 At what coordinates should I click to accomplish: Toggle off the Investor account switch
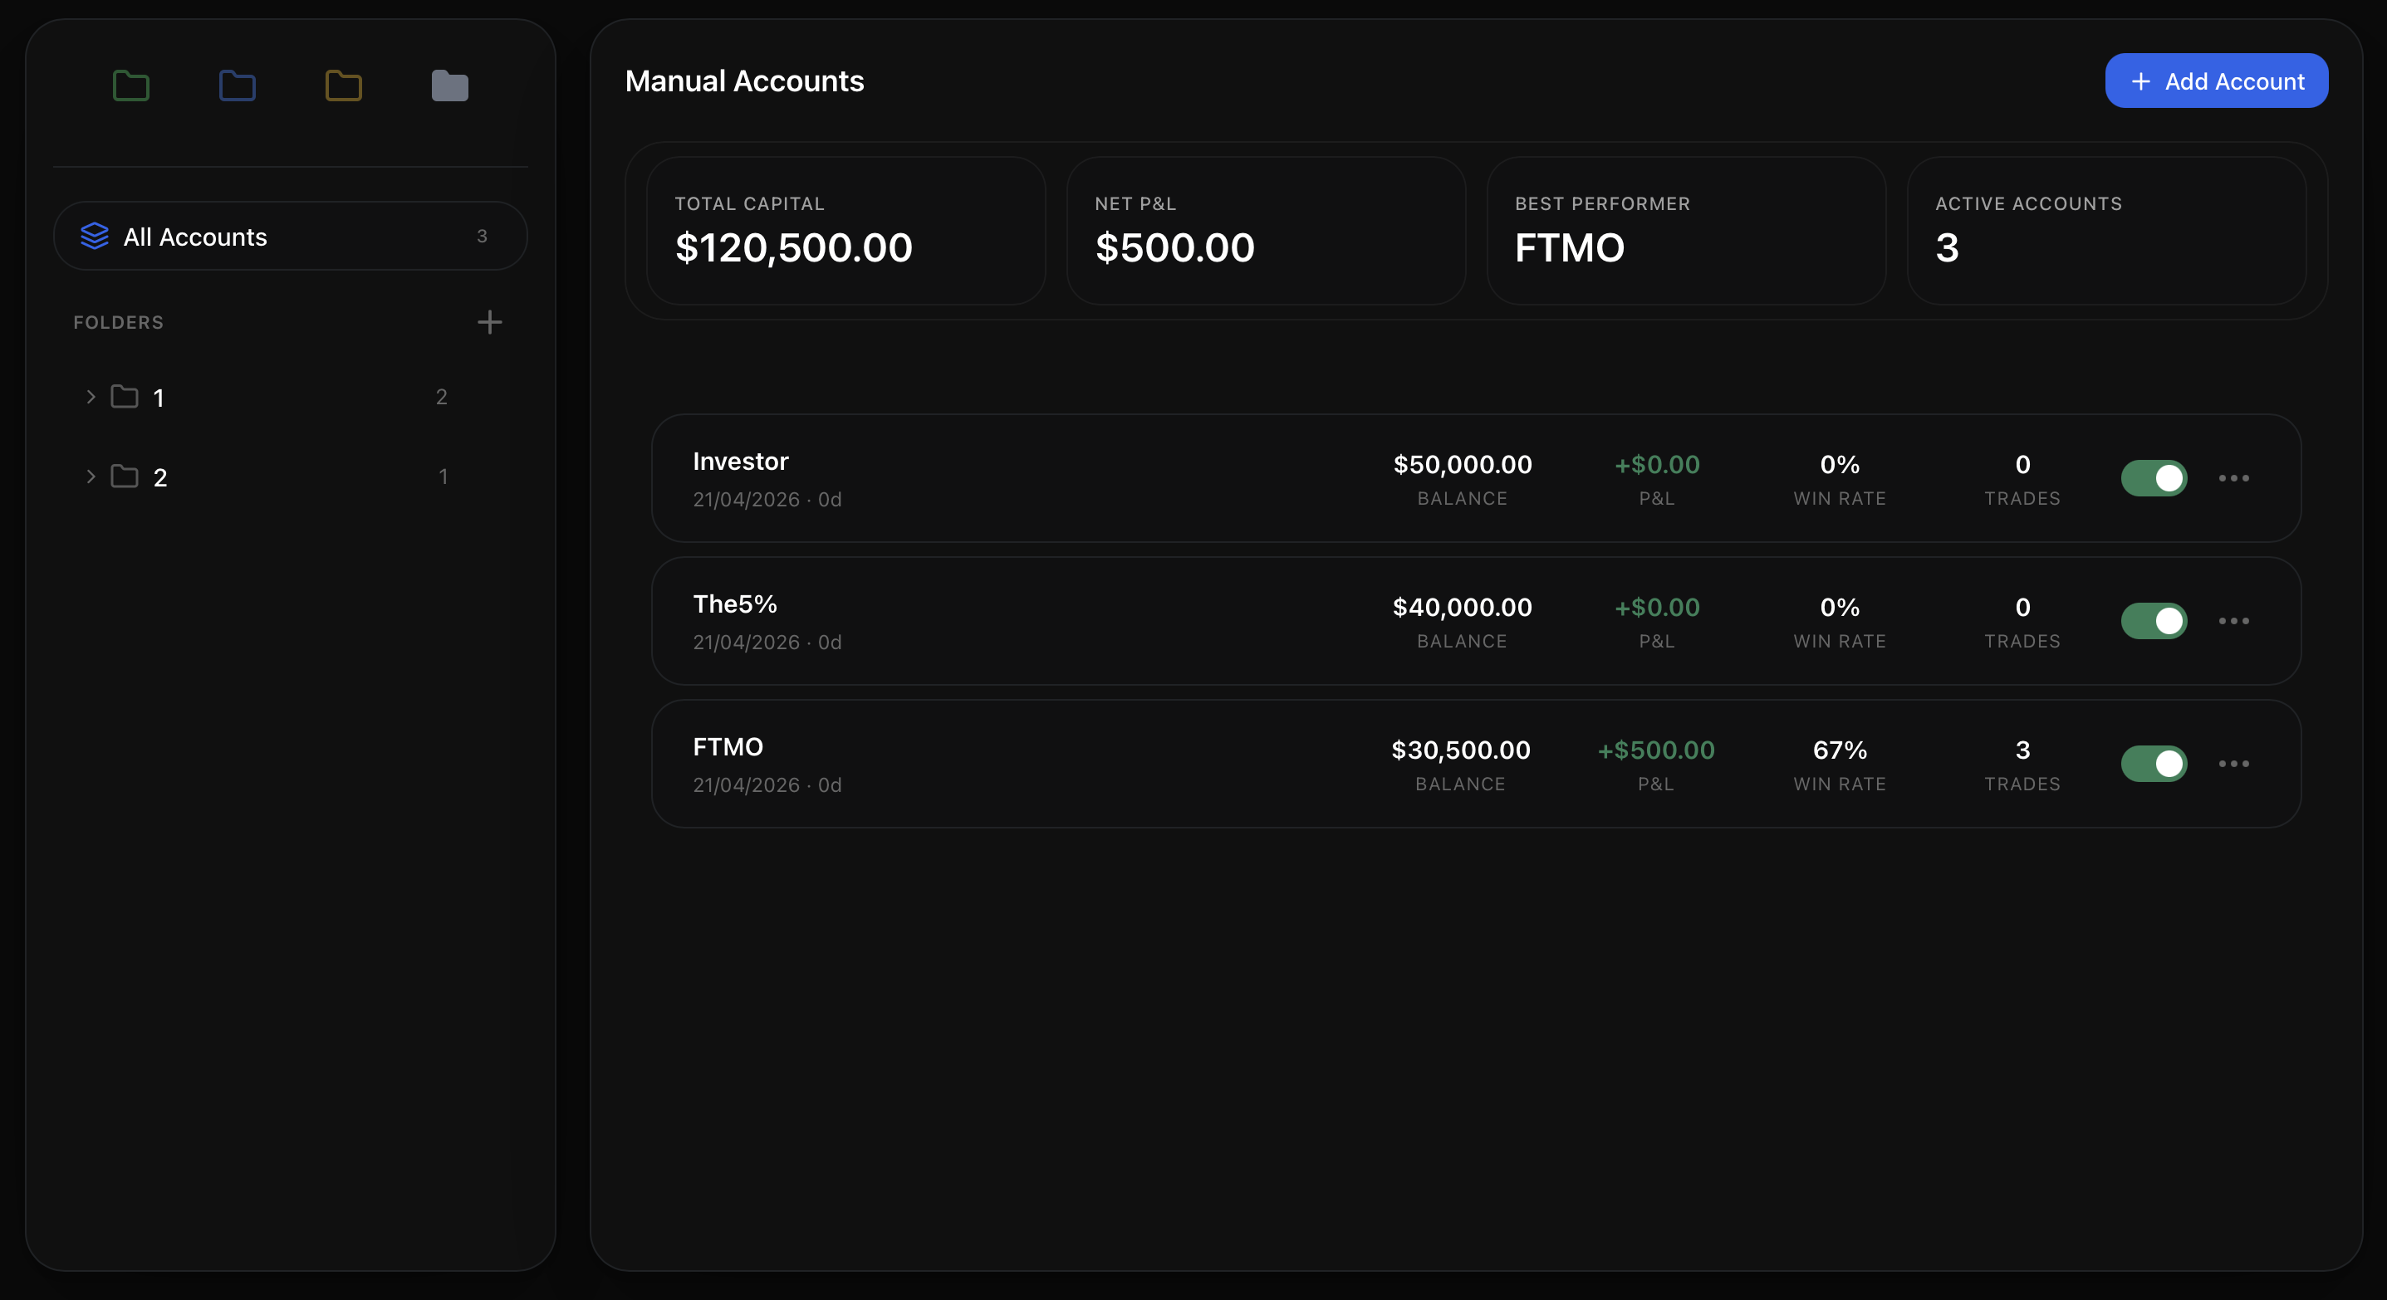tap(2154, 478)
